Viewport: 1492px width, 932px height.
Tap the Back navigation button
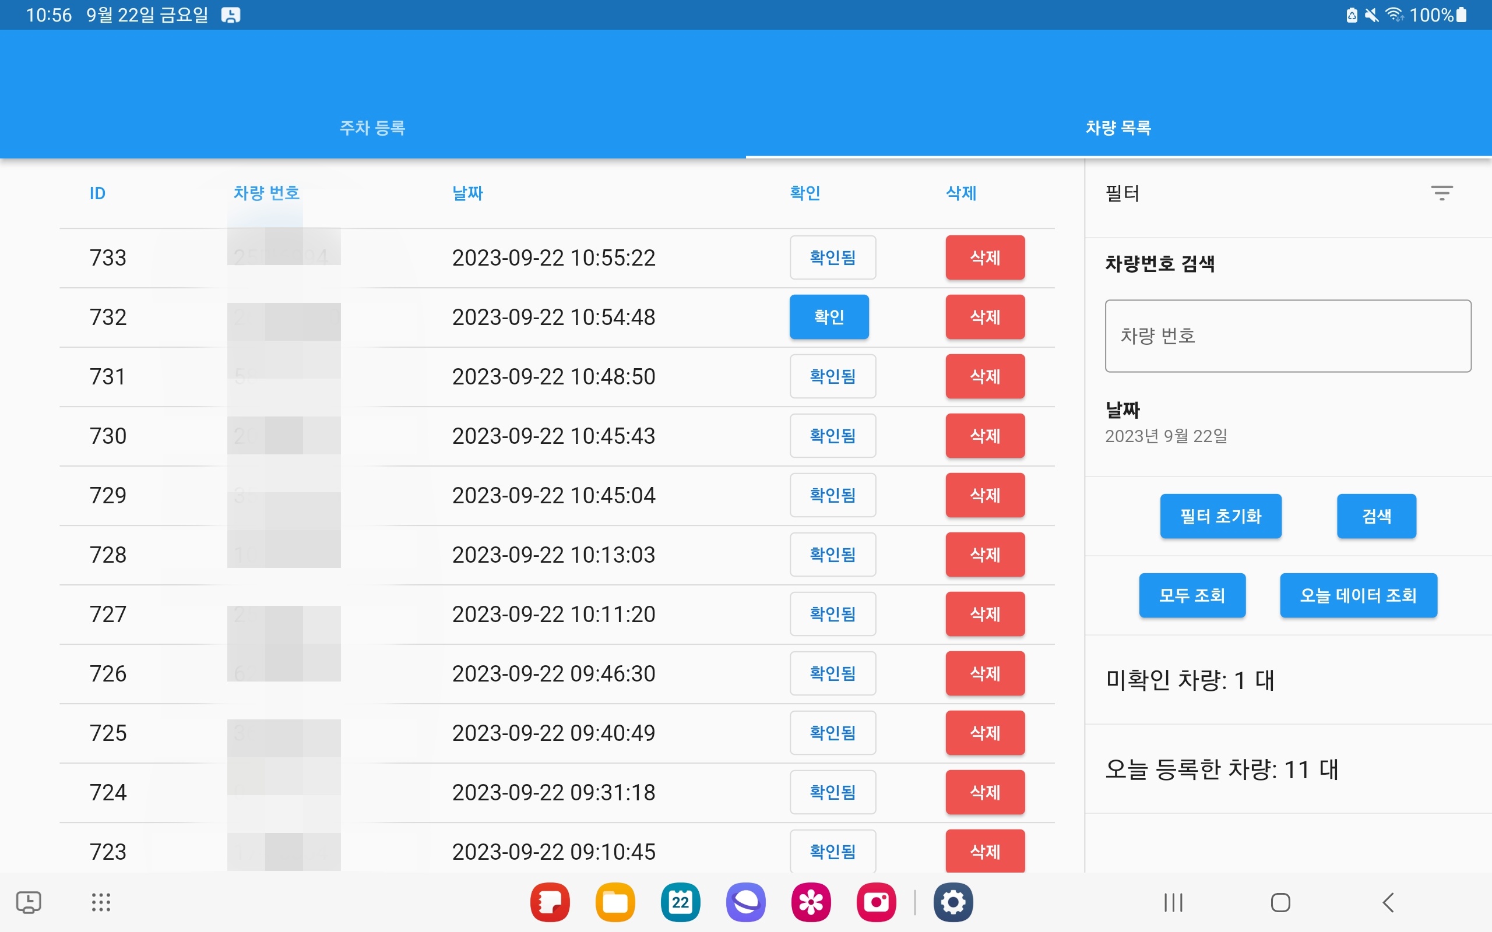1388,903
